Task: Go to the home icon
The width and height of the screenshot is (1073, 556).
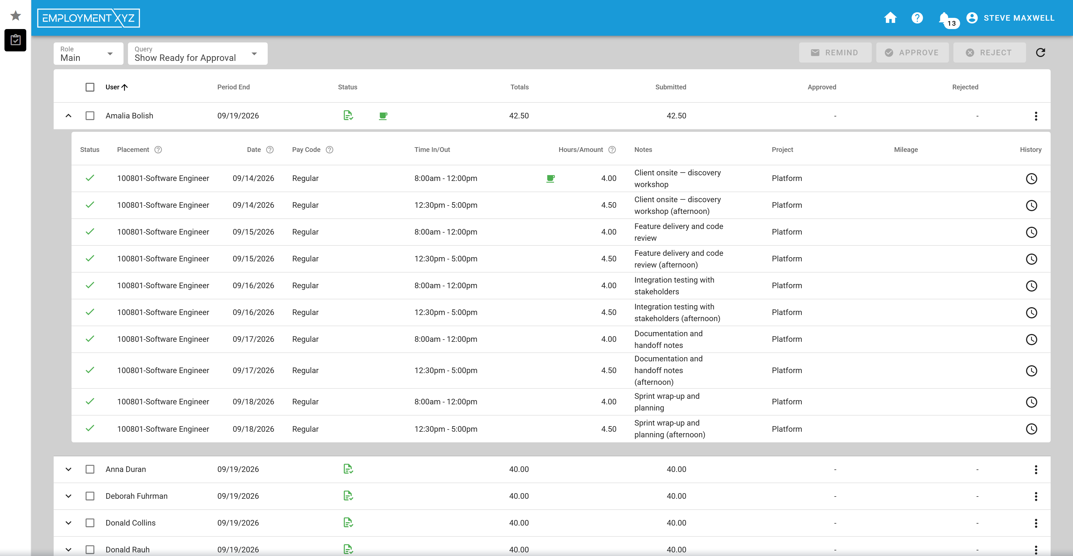Action: click(x=890, y=18)
